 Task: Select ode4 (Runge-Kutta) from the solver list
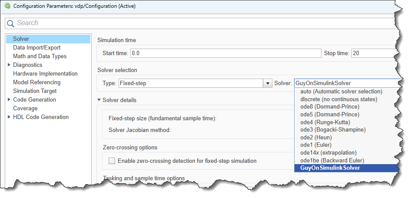point(325,122)
